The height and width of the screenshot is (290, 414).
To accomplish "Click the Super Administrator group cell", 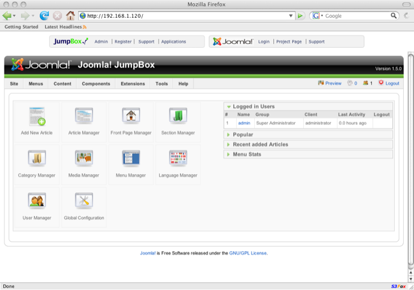I will coord(278,123).
